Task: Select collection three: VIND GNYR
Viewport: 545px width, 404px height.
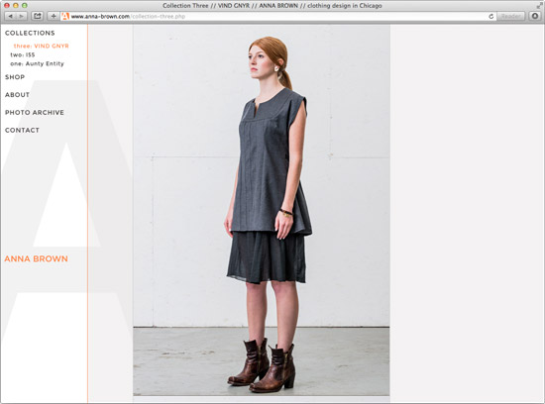Action: 41,46
